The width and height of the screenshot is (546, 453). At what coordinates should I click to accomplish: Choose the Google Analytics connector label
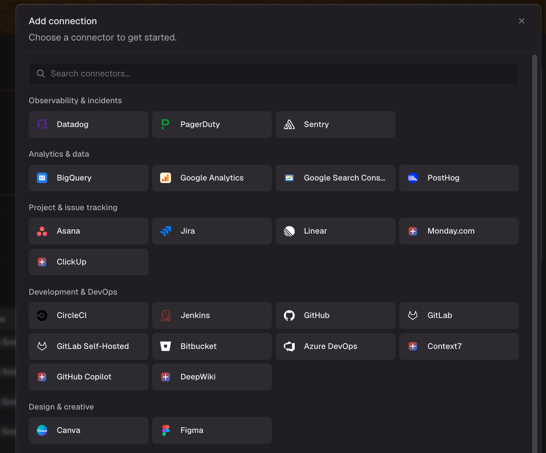click(x=212, y=178)
